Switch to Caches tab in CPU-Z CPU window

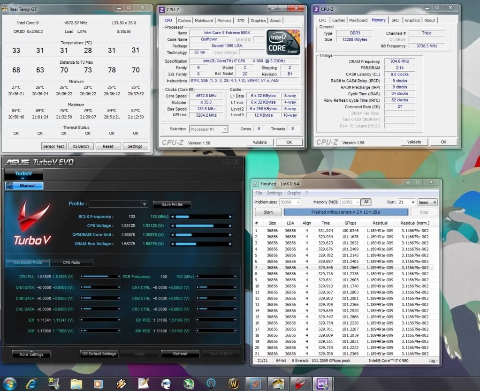(184, 21)
